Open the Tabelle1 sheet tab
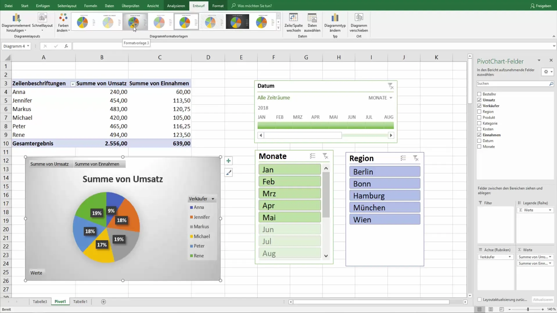 tap(80, 302)
